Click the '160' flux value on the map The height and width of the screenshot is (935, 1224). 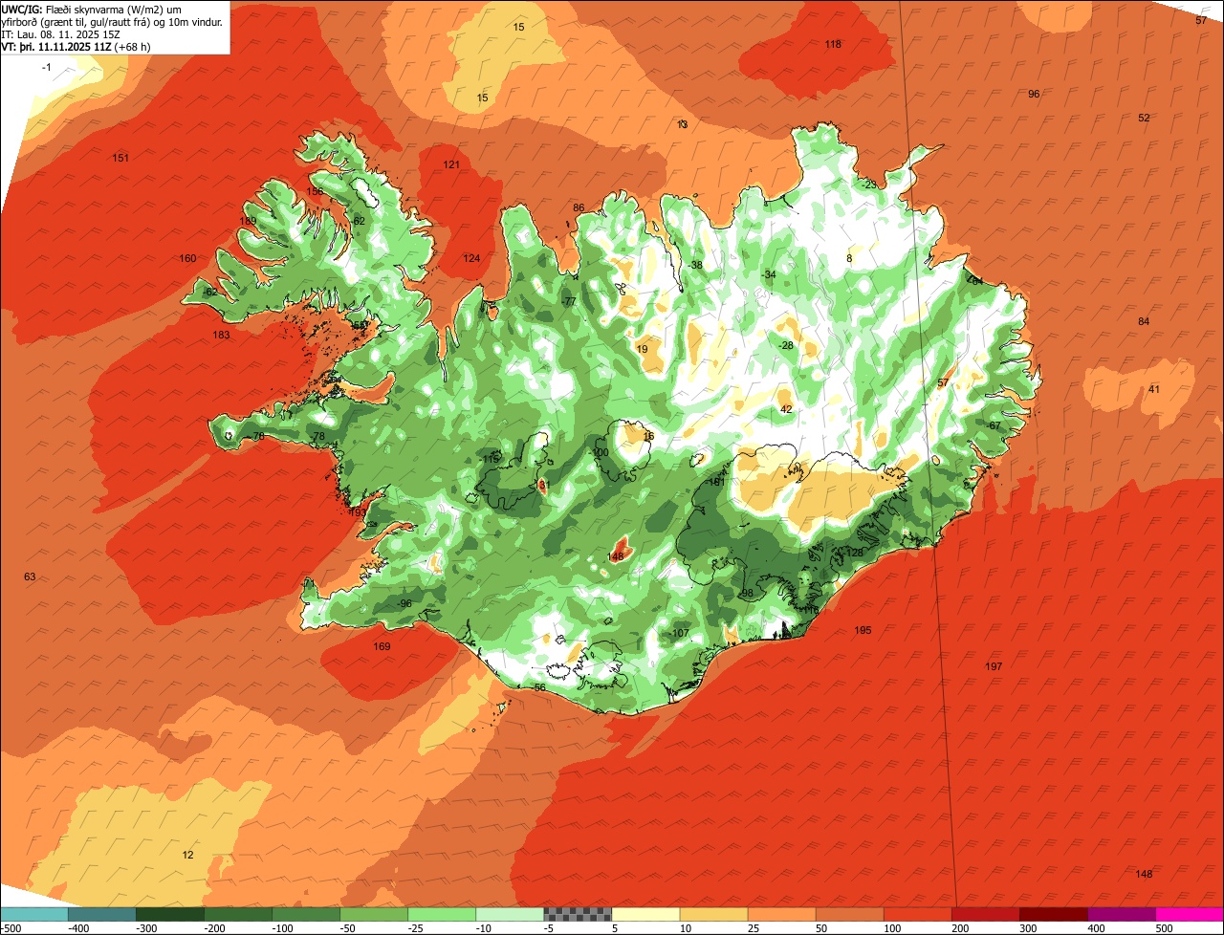(x=187, y=259)
